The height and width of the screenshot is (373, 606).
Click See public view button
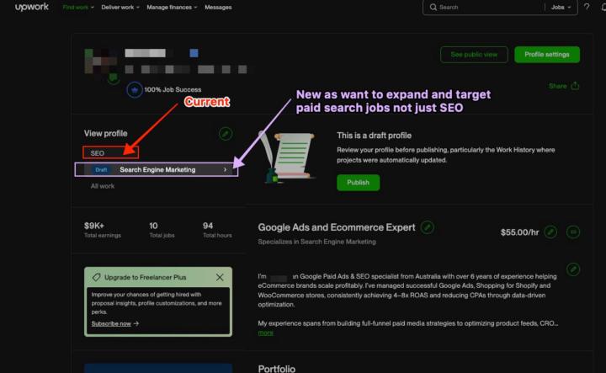point(474,55)
